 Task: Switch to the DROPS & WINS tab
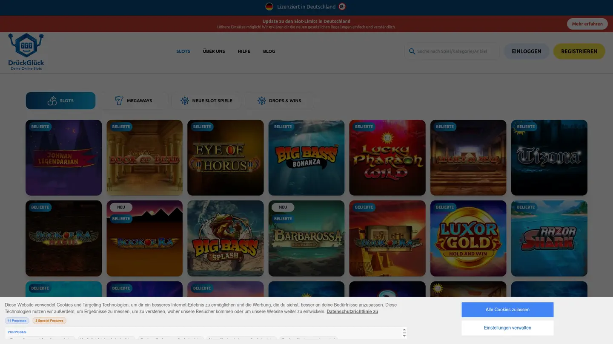click(279, 101)
